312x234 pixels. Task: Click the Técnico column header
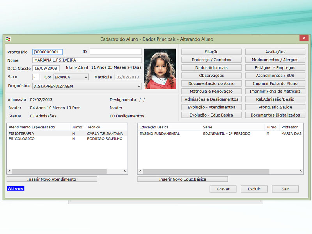point(94,127)
